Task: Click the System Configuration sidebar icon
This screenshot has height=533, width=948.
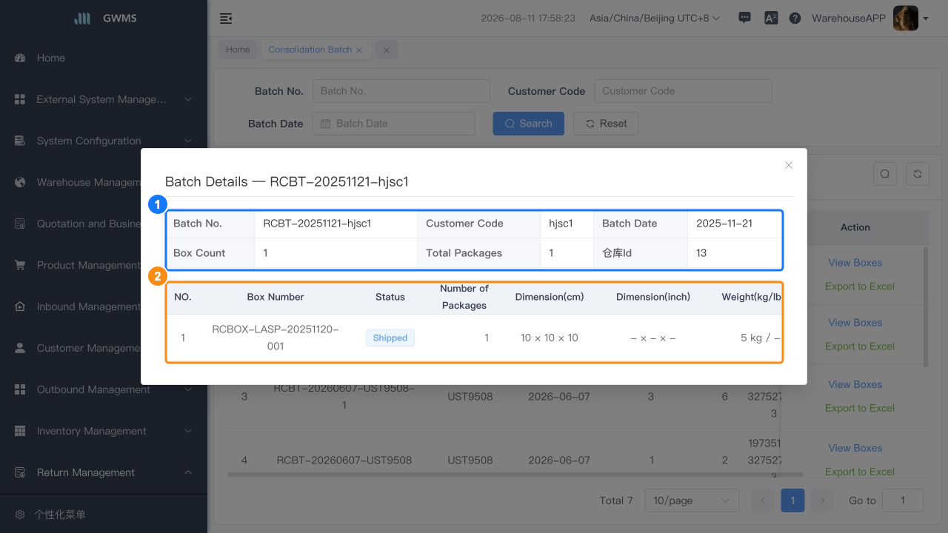Action: click(x=20, y=141)
